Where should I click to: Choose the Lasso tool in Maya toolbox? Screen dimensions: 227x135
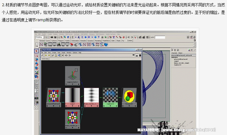tap(36, 55)
